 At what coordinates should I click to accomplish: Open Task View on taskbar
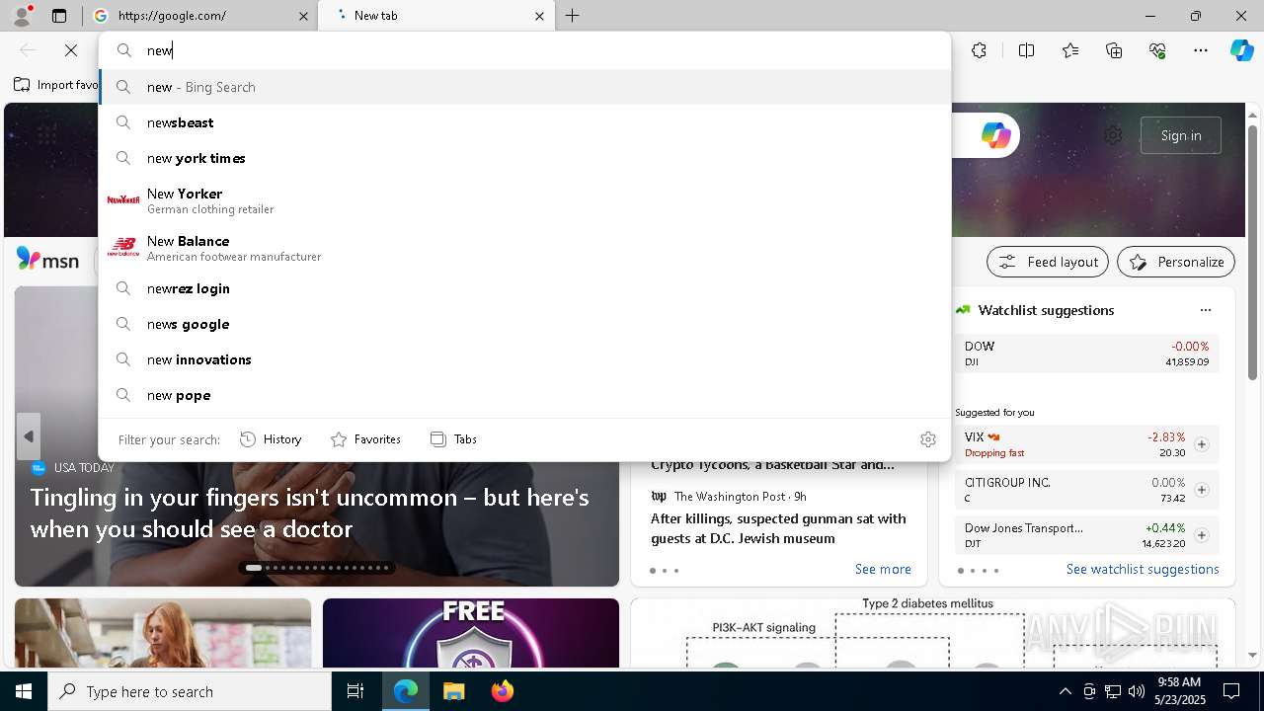coord(355,691)
